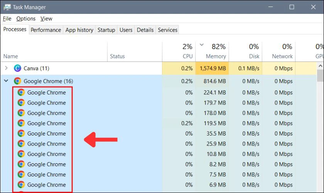The height and width of the screenshot is (193, 324).
Task: Close the Task Manager window
Action: [x=313, y=7]
